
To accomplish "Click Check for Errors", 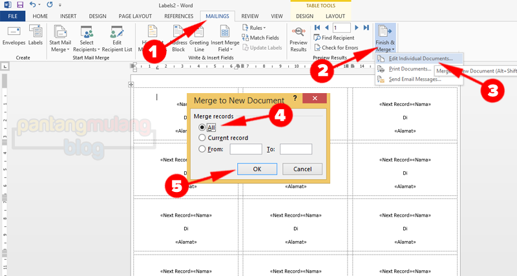I will pyautogui.click(x=336, y=47).
